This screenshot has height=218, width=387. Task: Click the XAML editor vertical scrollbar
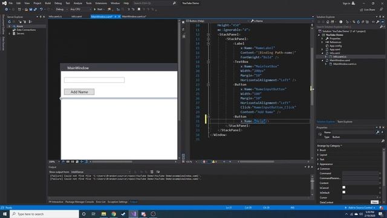tap(312, 77)
